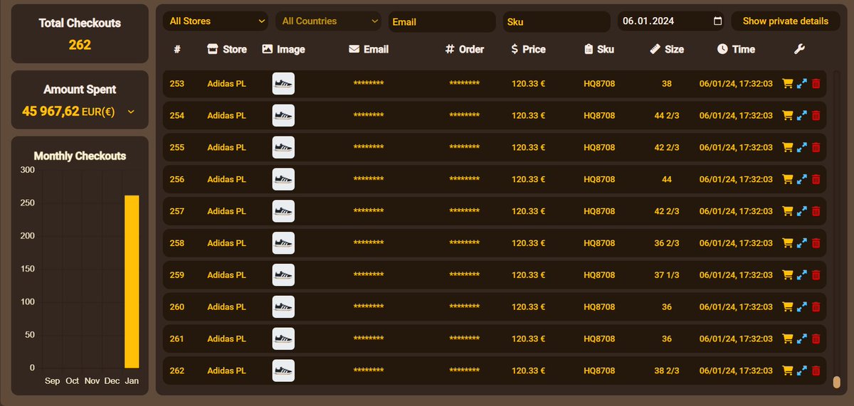
Task: Click the cart icon in row 262
Action: click(787, 370)
